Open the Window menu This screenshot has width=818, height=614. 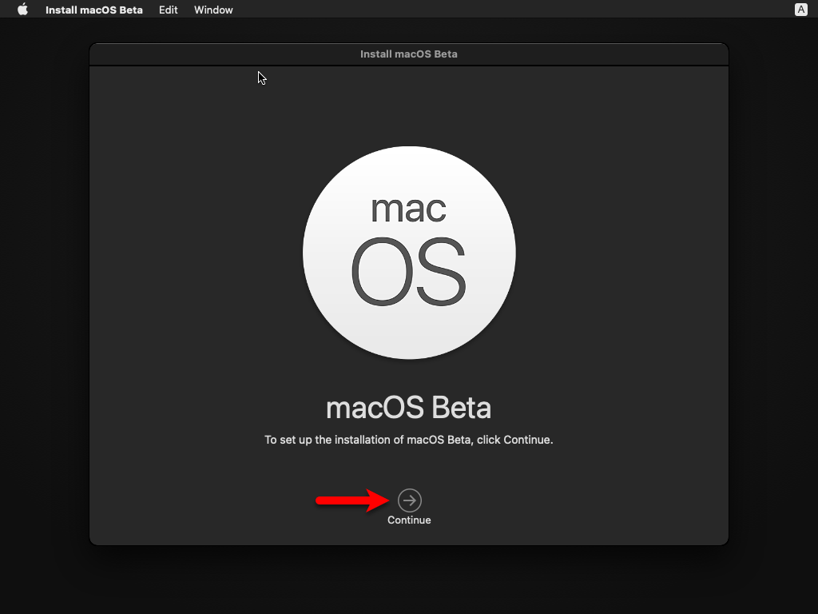213,10
